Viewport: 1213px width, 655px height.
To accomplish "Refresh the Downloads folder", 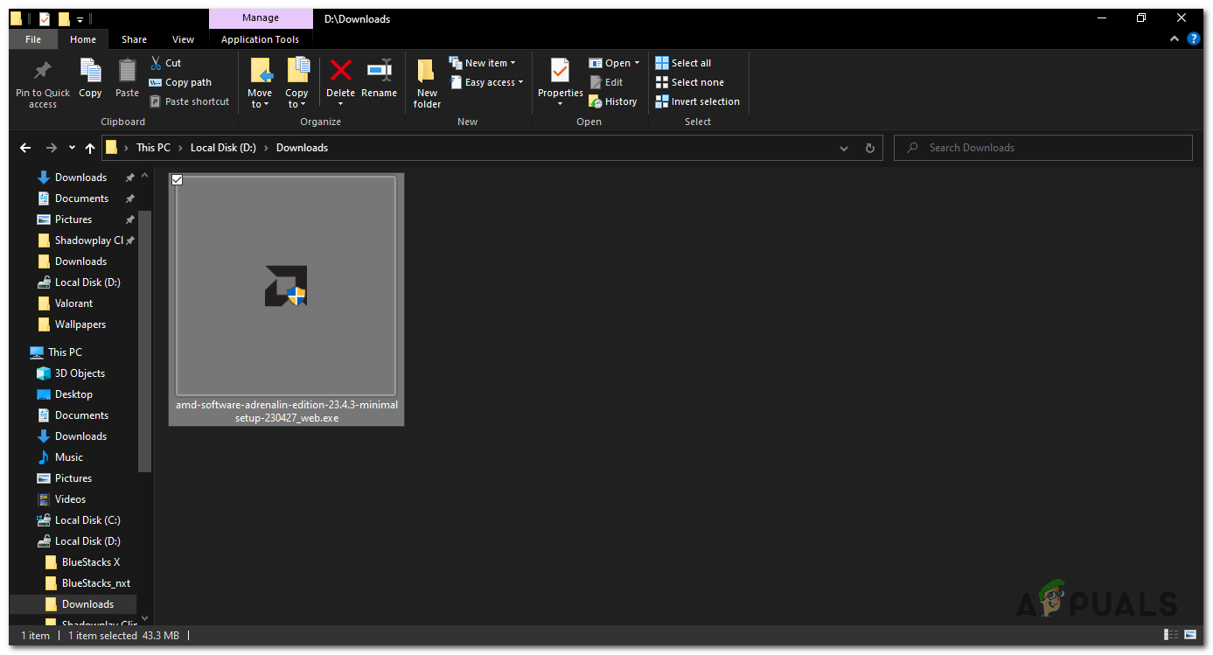I will tap(869, 148).
